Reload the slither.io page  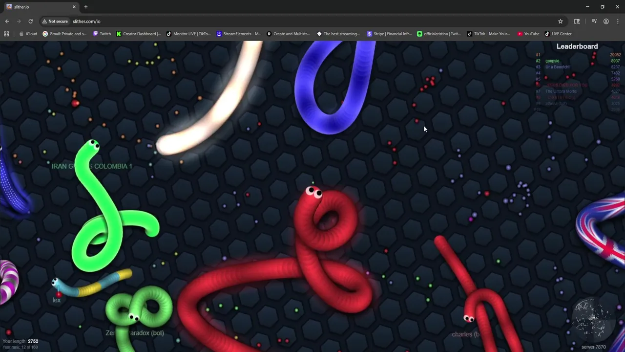(x=30, y=22)
